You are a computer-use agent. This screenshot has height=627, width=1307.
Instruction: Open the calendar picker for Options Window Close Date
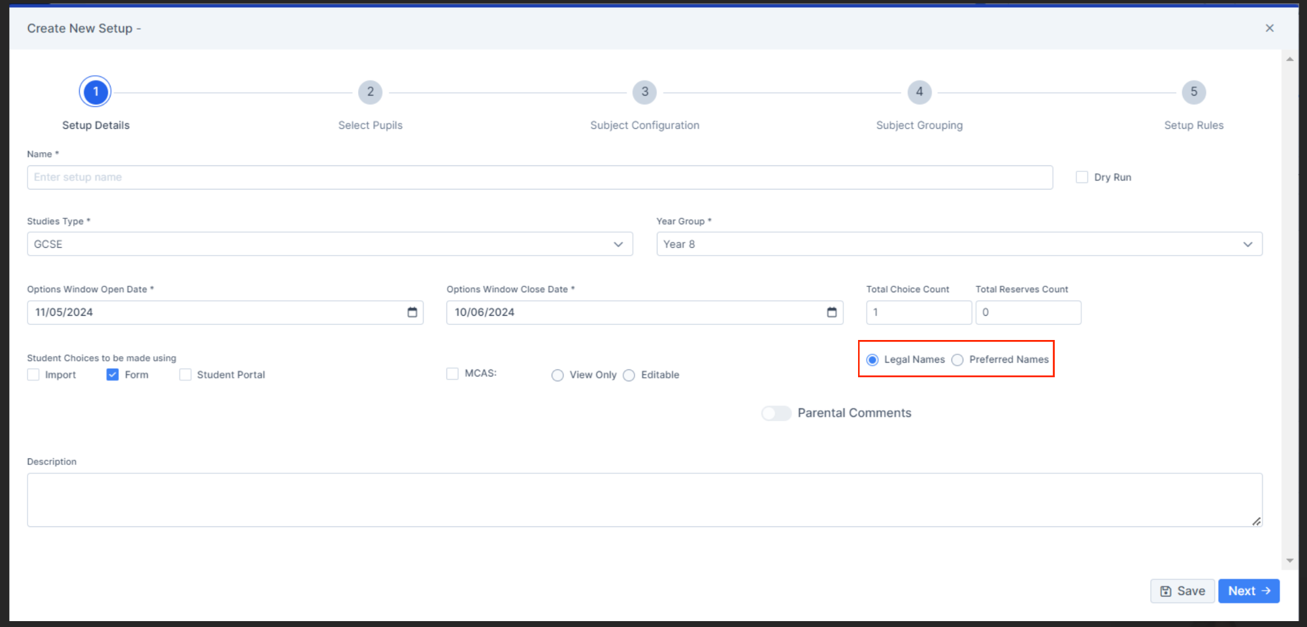831,313
